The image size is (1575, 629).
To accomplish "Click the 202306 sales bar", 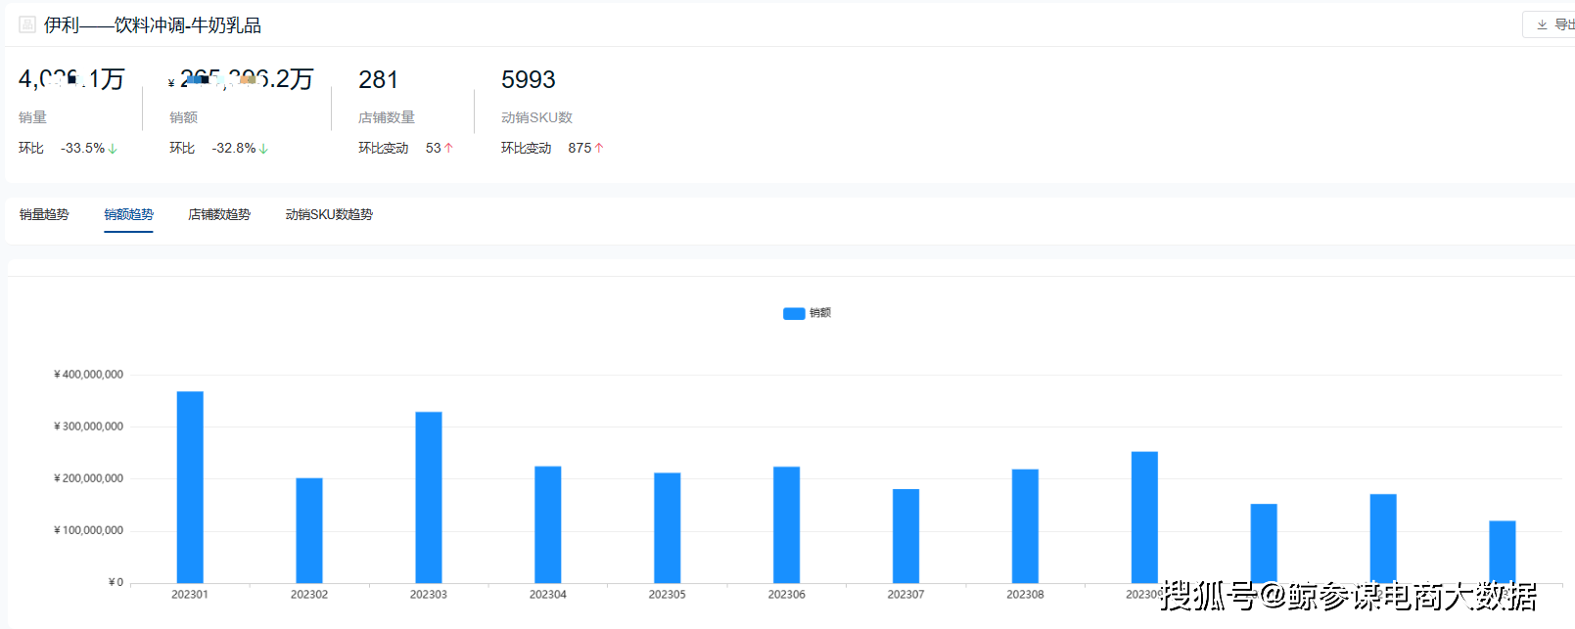I will pos(787,524).
